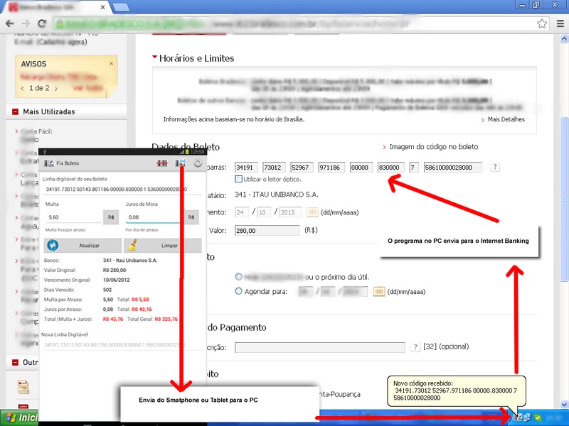569x426 pixels.
Task: Select the Agendar para radio option
Action: (x=238, y=291)
